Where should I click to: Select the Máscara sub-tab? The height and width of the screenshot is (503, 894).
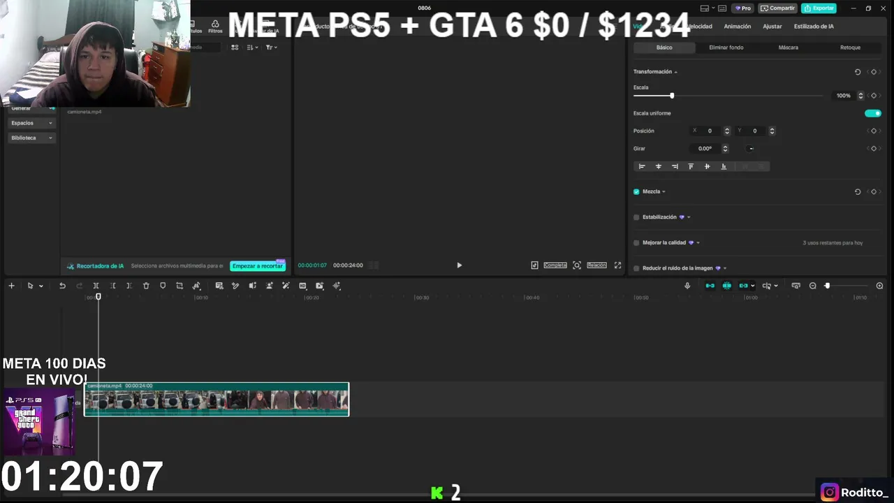pyautogui.click(x=789, y=48)
